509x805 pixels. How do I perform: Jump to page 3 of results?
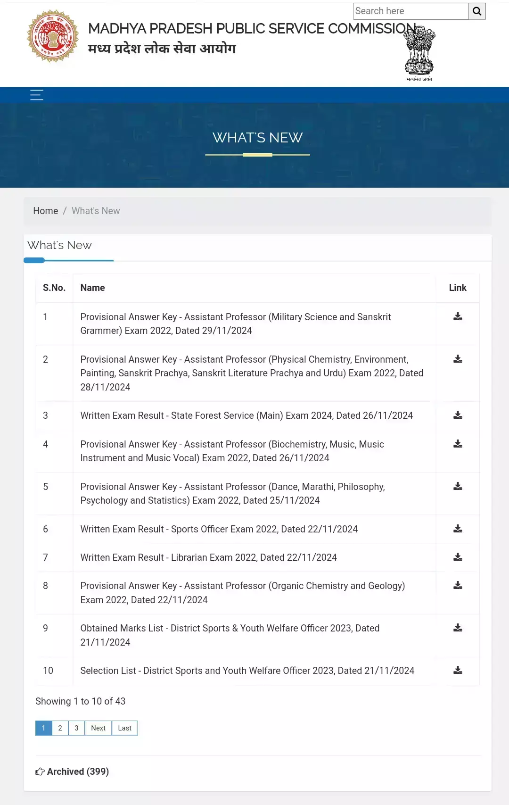click(x=76, y=728)
